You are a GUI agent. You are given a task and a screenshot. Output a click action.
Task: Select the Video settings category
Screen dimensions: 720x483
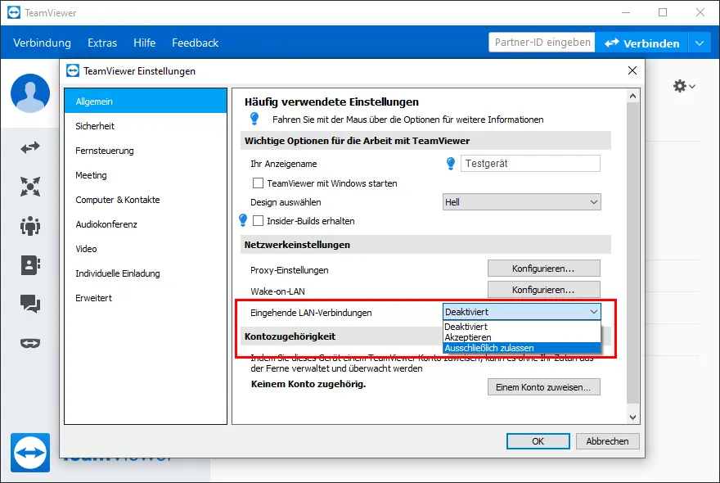tap(146, 249)
